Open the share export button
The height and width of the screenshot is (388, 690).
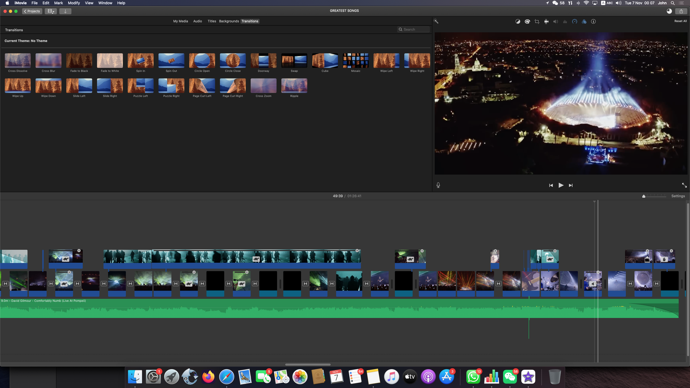[681, 11]
